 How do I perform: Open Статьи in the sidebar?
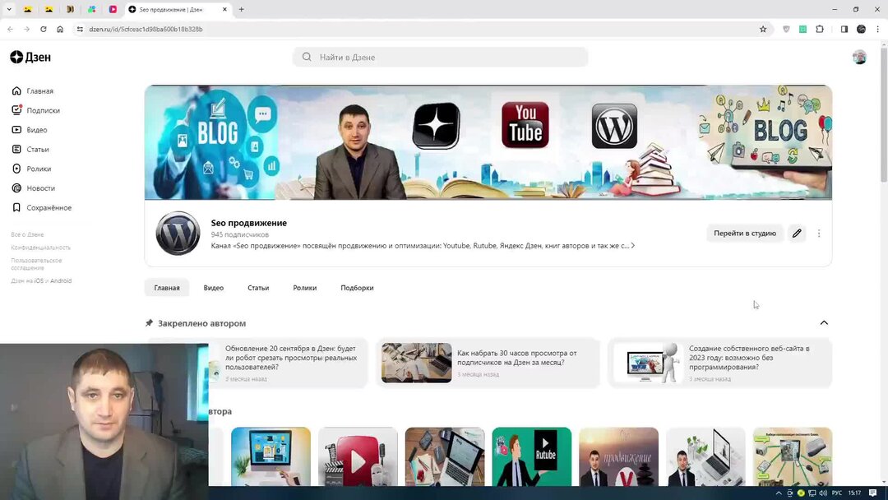pyautogui.click(x=30, y=150)
